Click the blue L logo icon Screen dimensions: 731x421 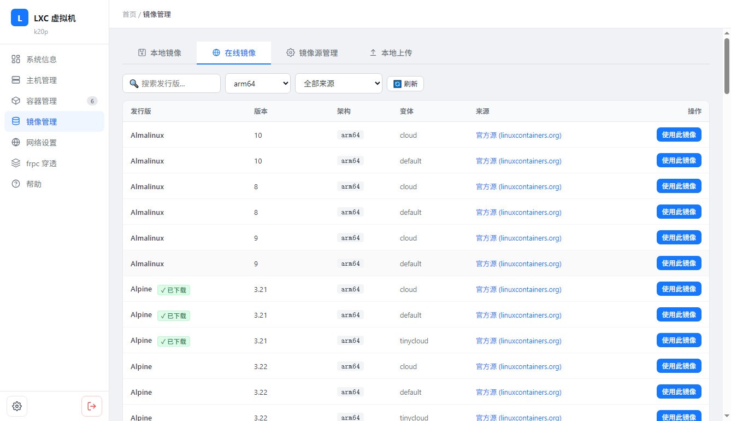(20, 18)
